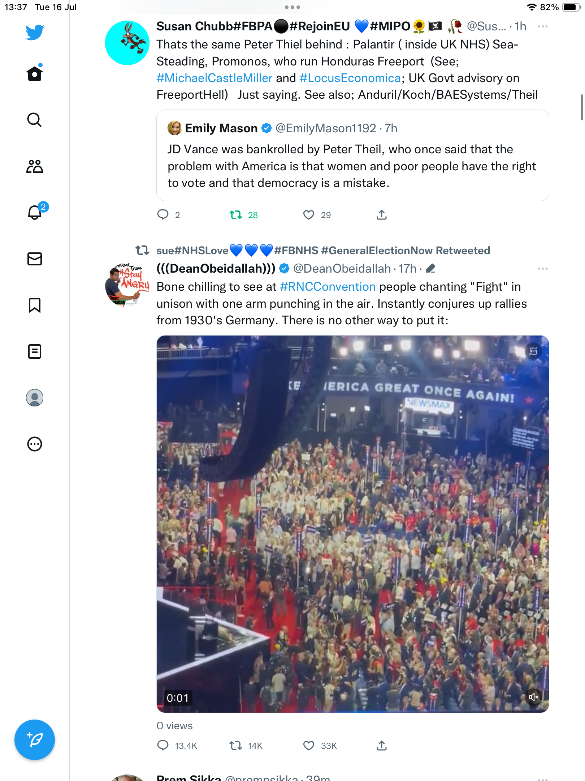Expand options menu for DeanObeidallah's tweet
Image resolution: width=585 pixels, height=781 pixels.
coord(542,269)
